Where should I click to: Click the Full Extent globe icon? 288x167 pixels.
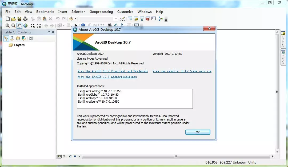[25, 26]
